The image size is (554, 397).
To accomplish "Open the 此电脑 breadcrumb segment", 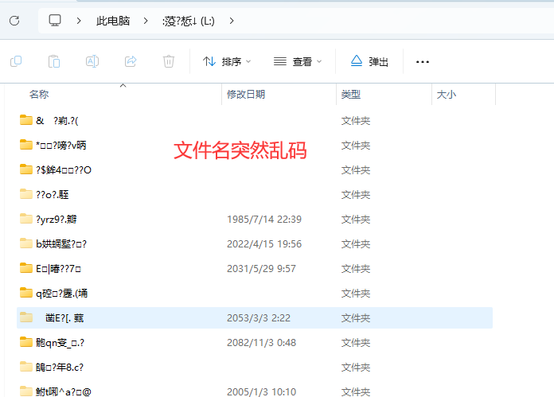I will point(113,21).
